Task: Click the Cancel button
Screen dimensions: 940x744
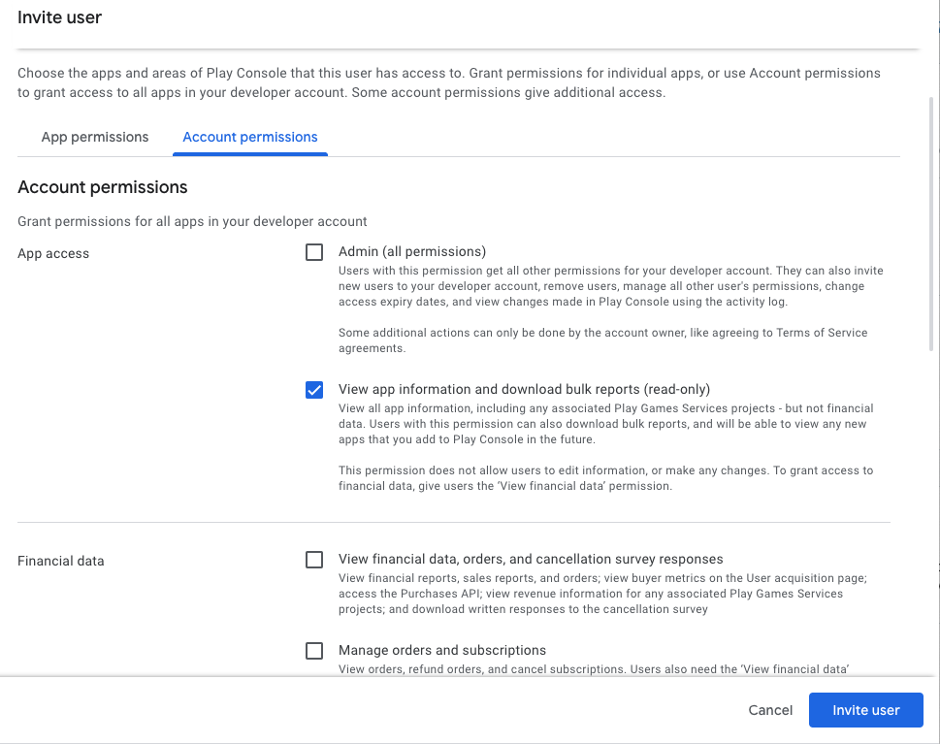Action: pyautogui.click(x=769, y=710)
